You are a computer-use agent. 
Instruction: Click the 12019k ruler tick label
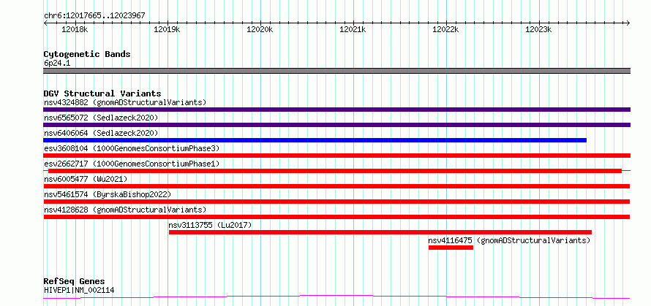pos(168,29)
